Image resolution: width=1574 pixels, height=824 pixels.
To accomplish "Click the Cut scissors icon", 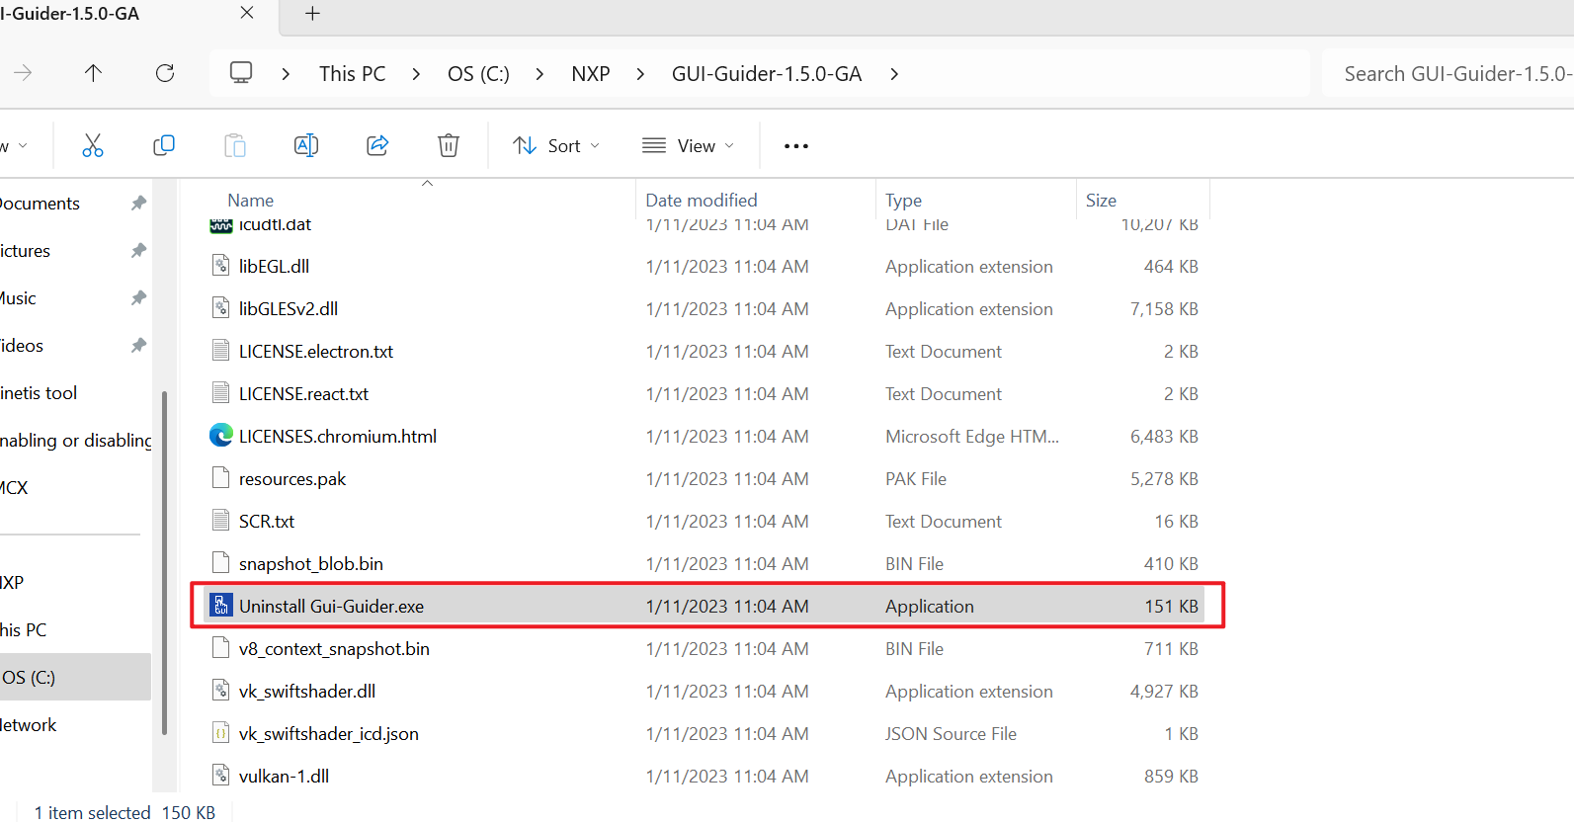I will pos(93,145).
